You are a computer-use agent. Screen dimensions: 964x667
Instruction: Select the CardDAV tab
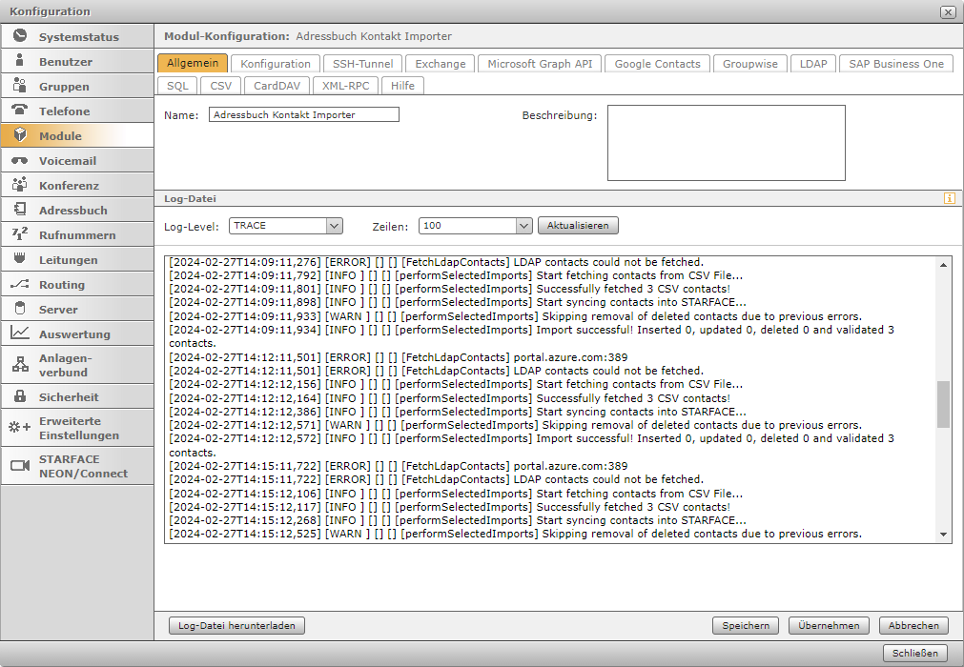[x=277, y=85]
